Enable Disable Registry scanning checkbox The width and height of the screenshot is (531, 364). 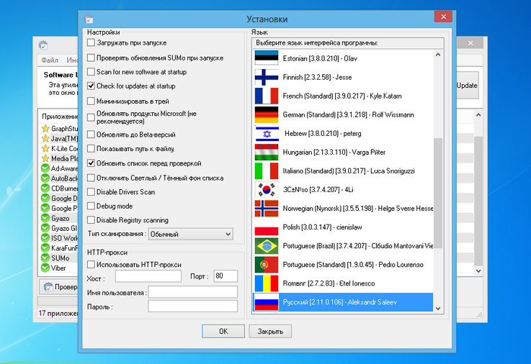coord(91,220)
